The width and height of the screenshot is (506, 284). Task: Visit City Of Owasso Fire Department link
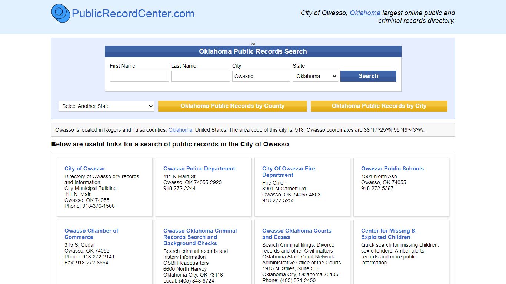click(x=289, y=172)
